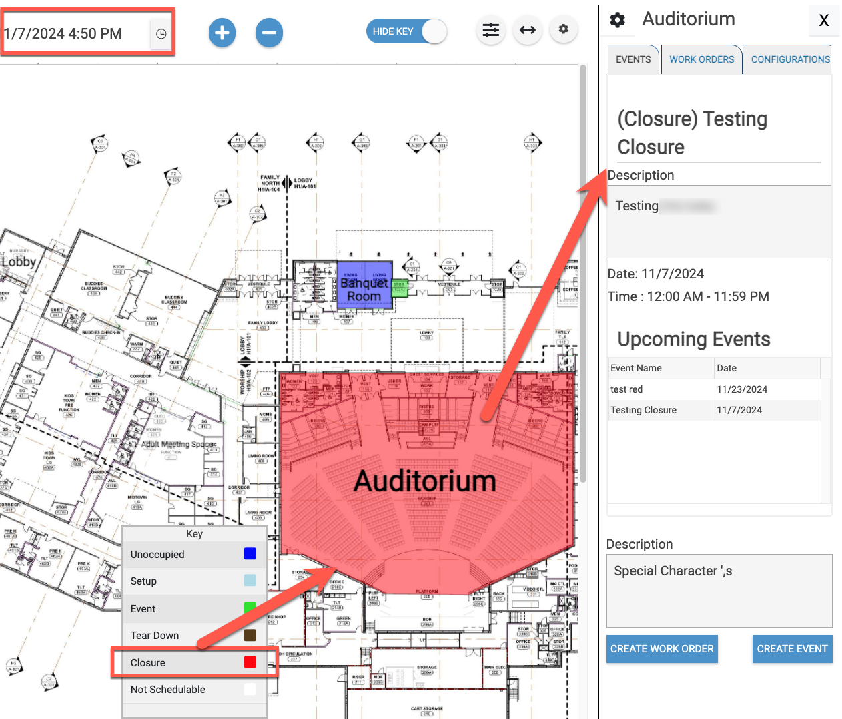This screenshot has width=842, height=719.
Task: Toggle the Hide Key switch
Action: point(406,31)
